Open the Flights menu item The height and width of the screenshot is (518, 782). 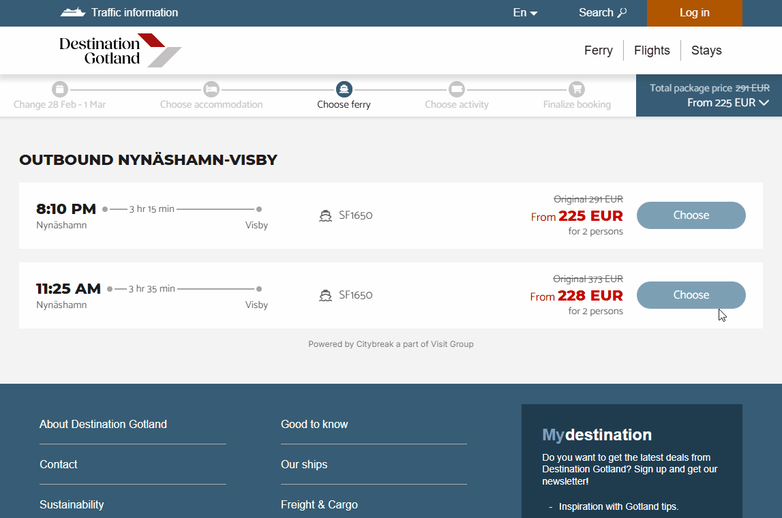point(651,50)
